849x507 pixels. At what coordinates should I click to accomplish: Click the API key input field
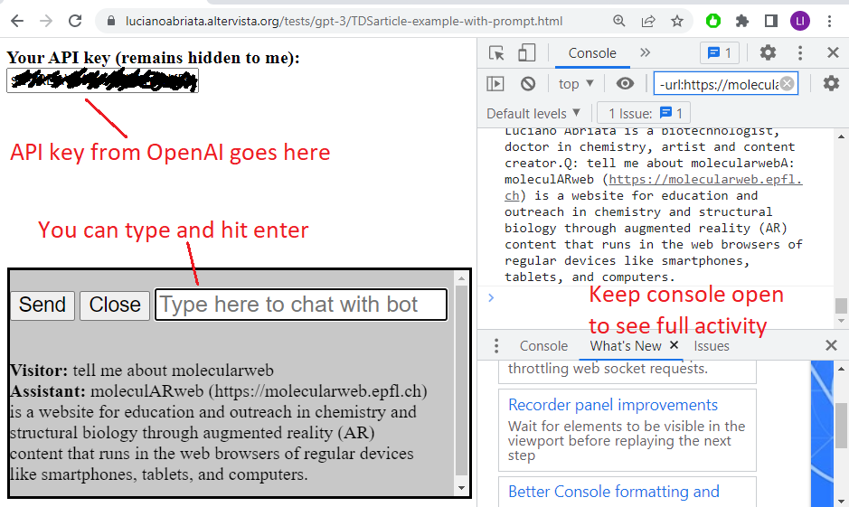point(102,80)
